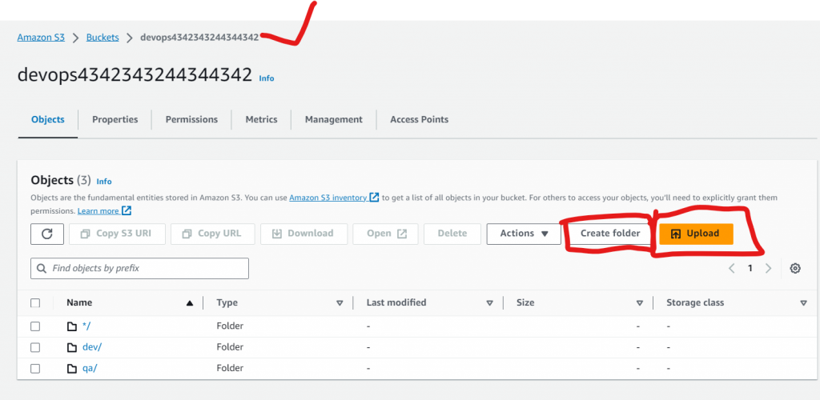Navigate to Buckets breadcrumb link

102,38
